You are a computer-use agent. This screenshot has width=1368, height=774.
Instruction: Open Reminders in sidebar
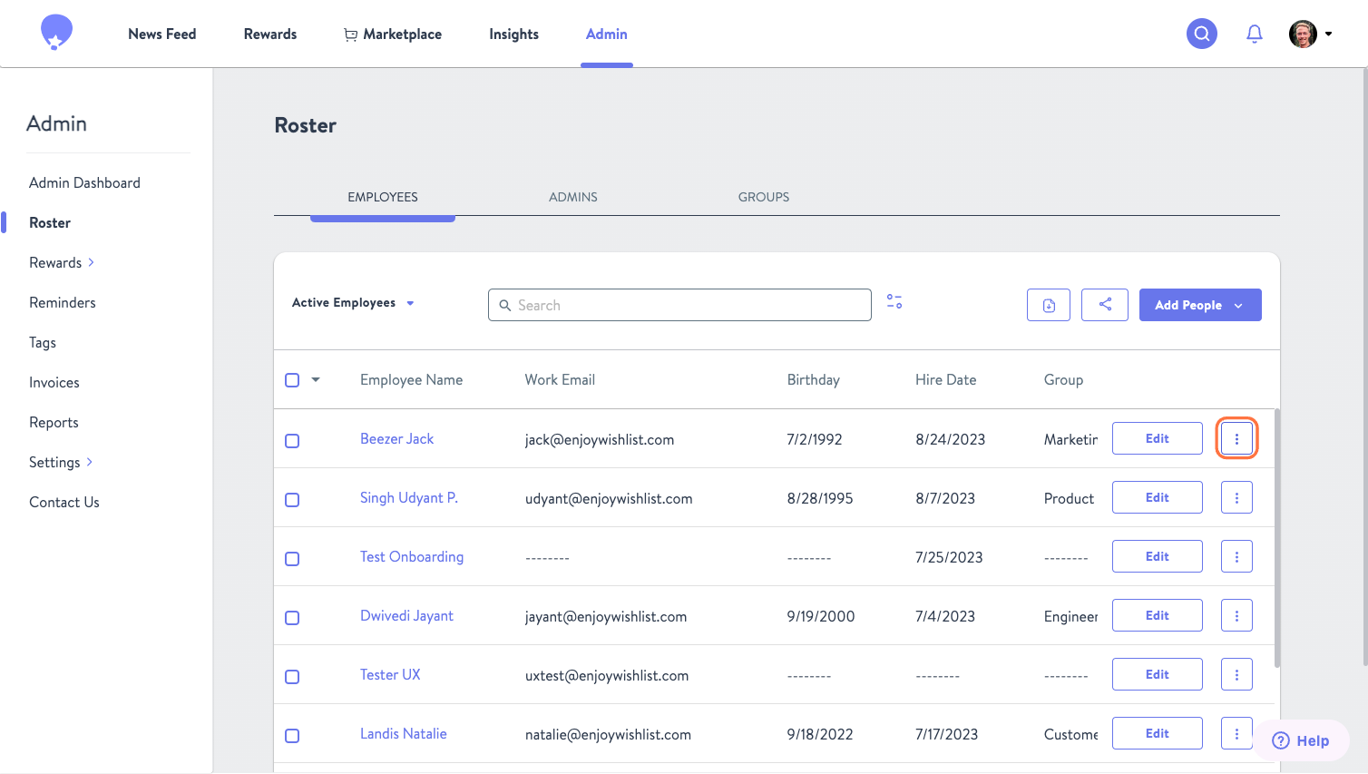(63, 302)
